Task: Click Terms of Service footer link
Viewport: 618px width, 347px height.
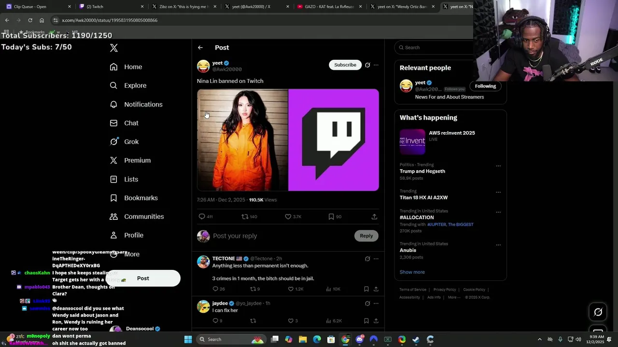Action: 413,290
